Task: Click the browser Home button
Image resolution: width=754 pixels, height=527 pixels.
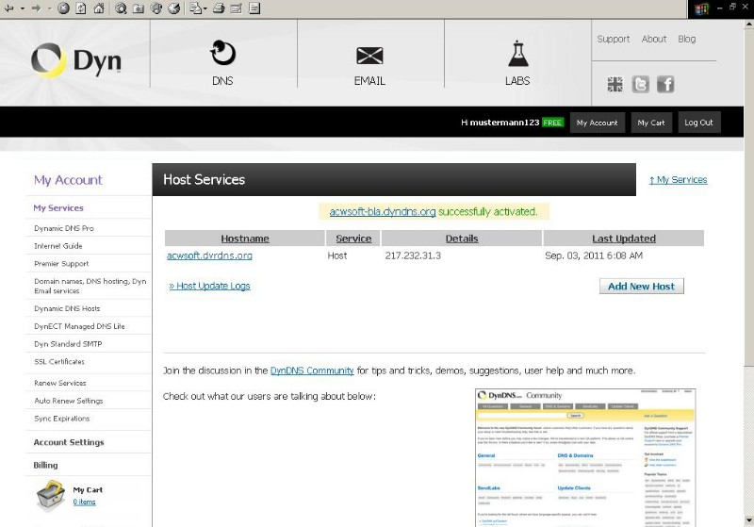Action: [x=98, y=8]
